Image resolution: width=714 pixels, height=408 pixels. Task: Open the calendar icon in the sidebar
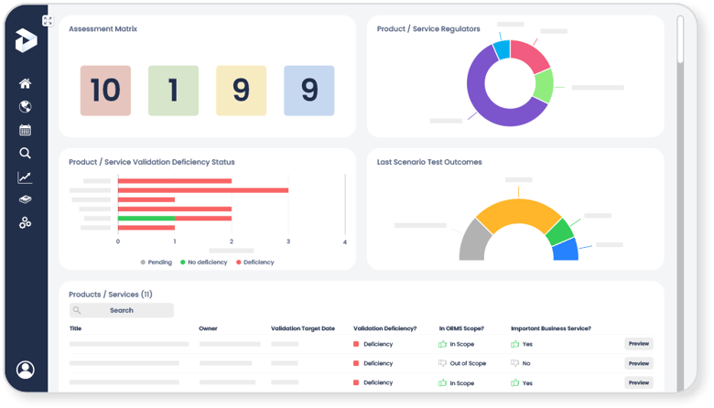[x=25, y=130]
